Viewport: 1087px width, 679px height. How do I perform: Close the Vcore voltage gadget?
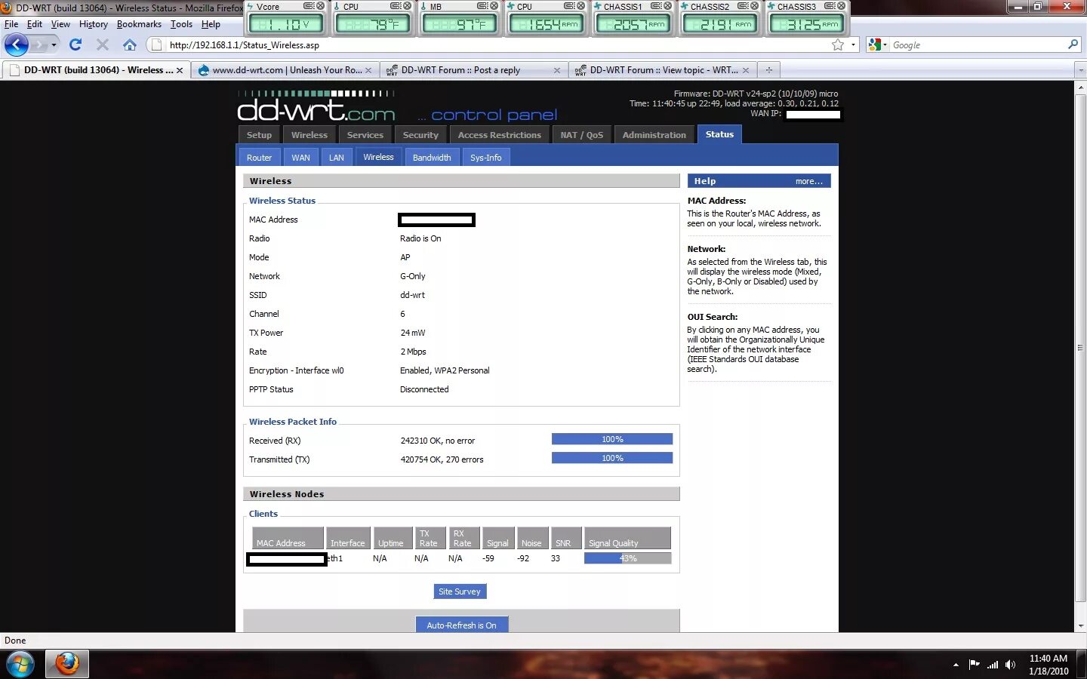point(320,6)
